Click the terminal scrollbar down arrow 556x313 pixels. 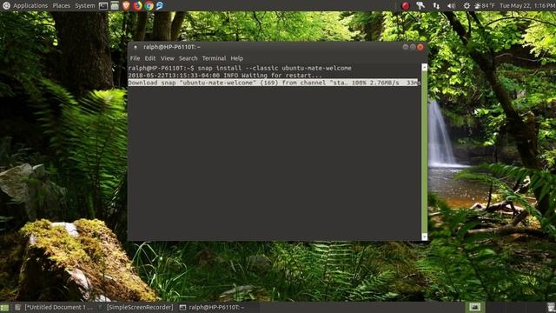pos(425,236)
